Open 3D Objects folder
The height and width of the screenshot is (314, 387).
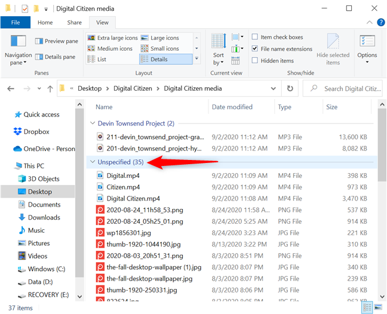point(39,178)
